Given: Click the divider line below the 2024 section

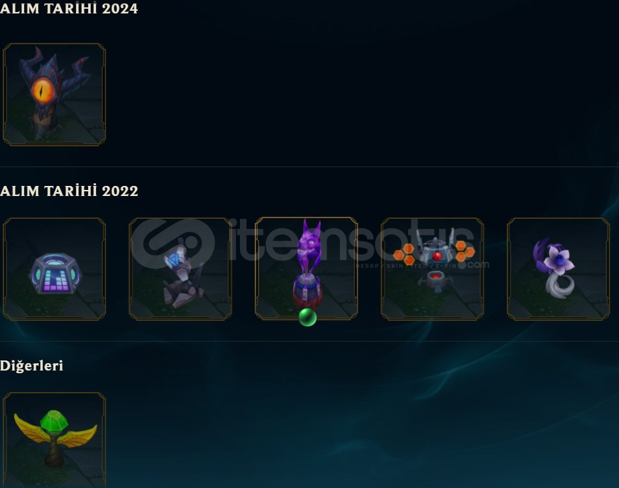Looking at the screenshot, I should click(309, 166).
